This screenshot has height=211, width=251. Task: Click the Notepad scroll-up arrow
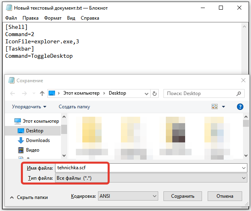click(x=244, y=27)
